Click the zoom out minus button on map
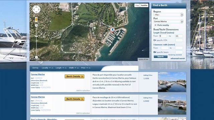The height and width of the screenshot is (120, 214). [x=36, y=57]
